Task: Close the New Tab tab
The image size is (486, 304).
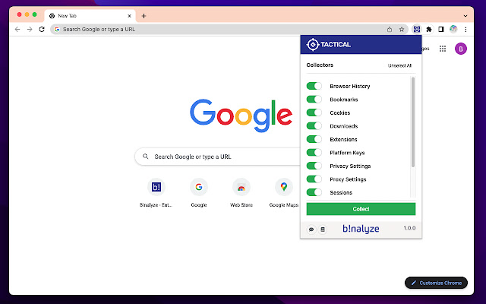Action: (130, 16)
